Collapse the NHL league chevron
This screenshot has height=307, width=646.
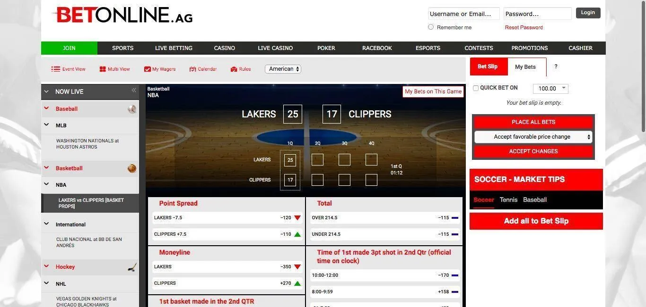[x=46, y=283]
